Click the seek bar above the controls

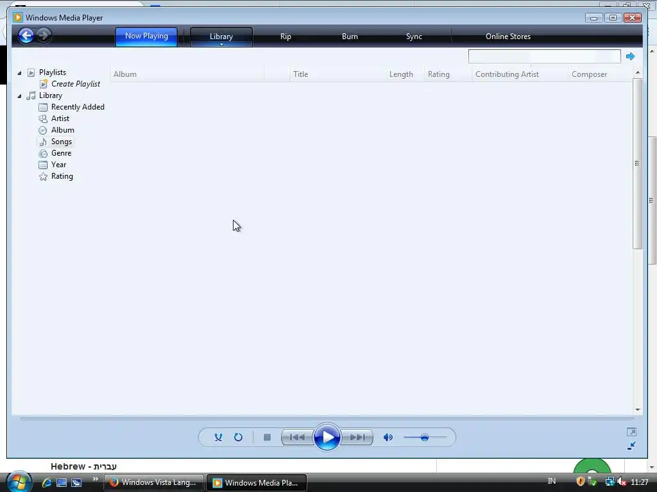pos(327,418)
